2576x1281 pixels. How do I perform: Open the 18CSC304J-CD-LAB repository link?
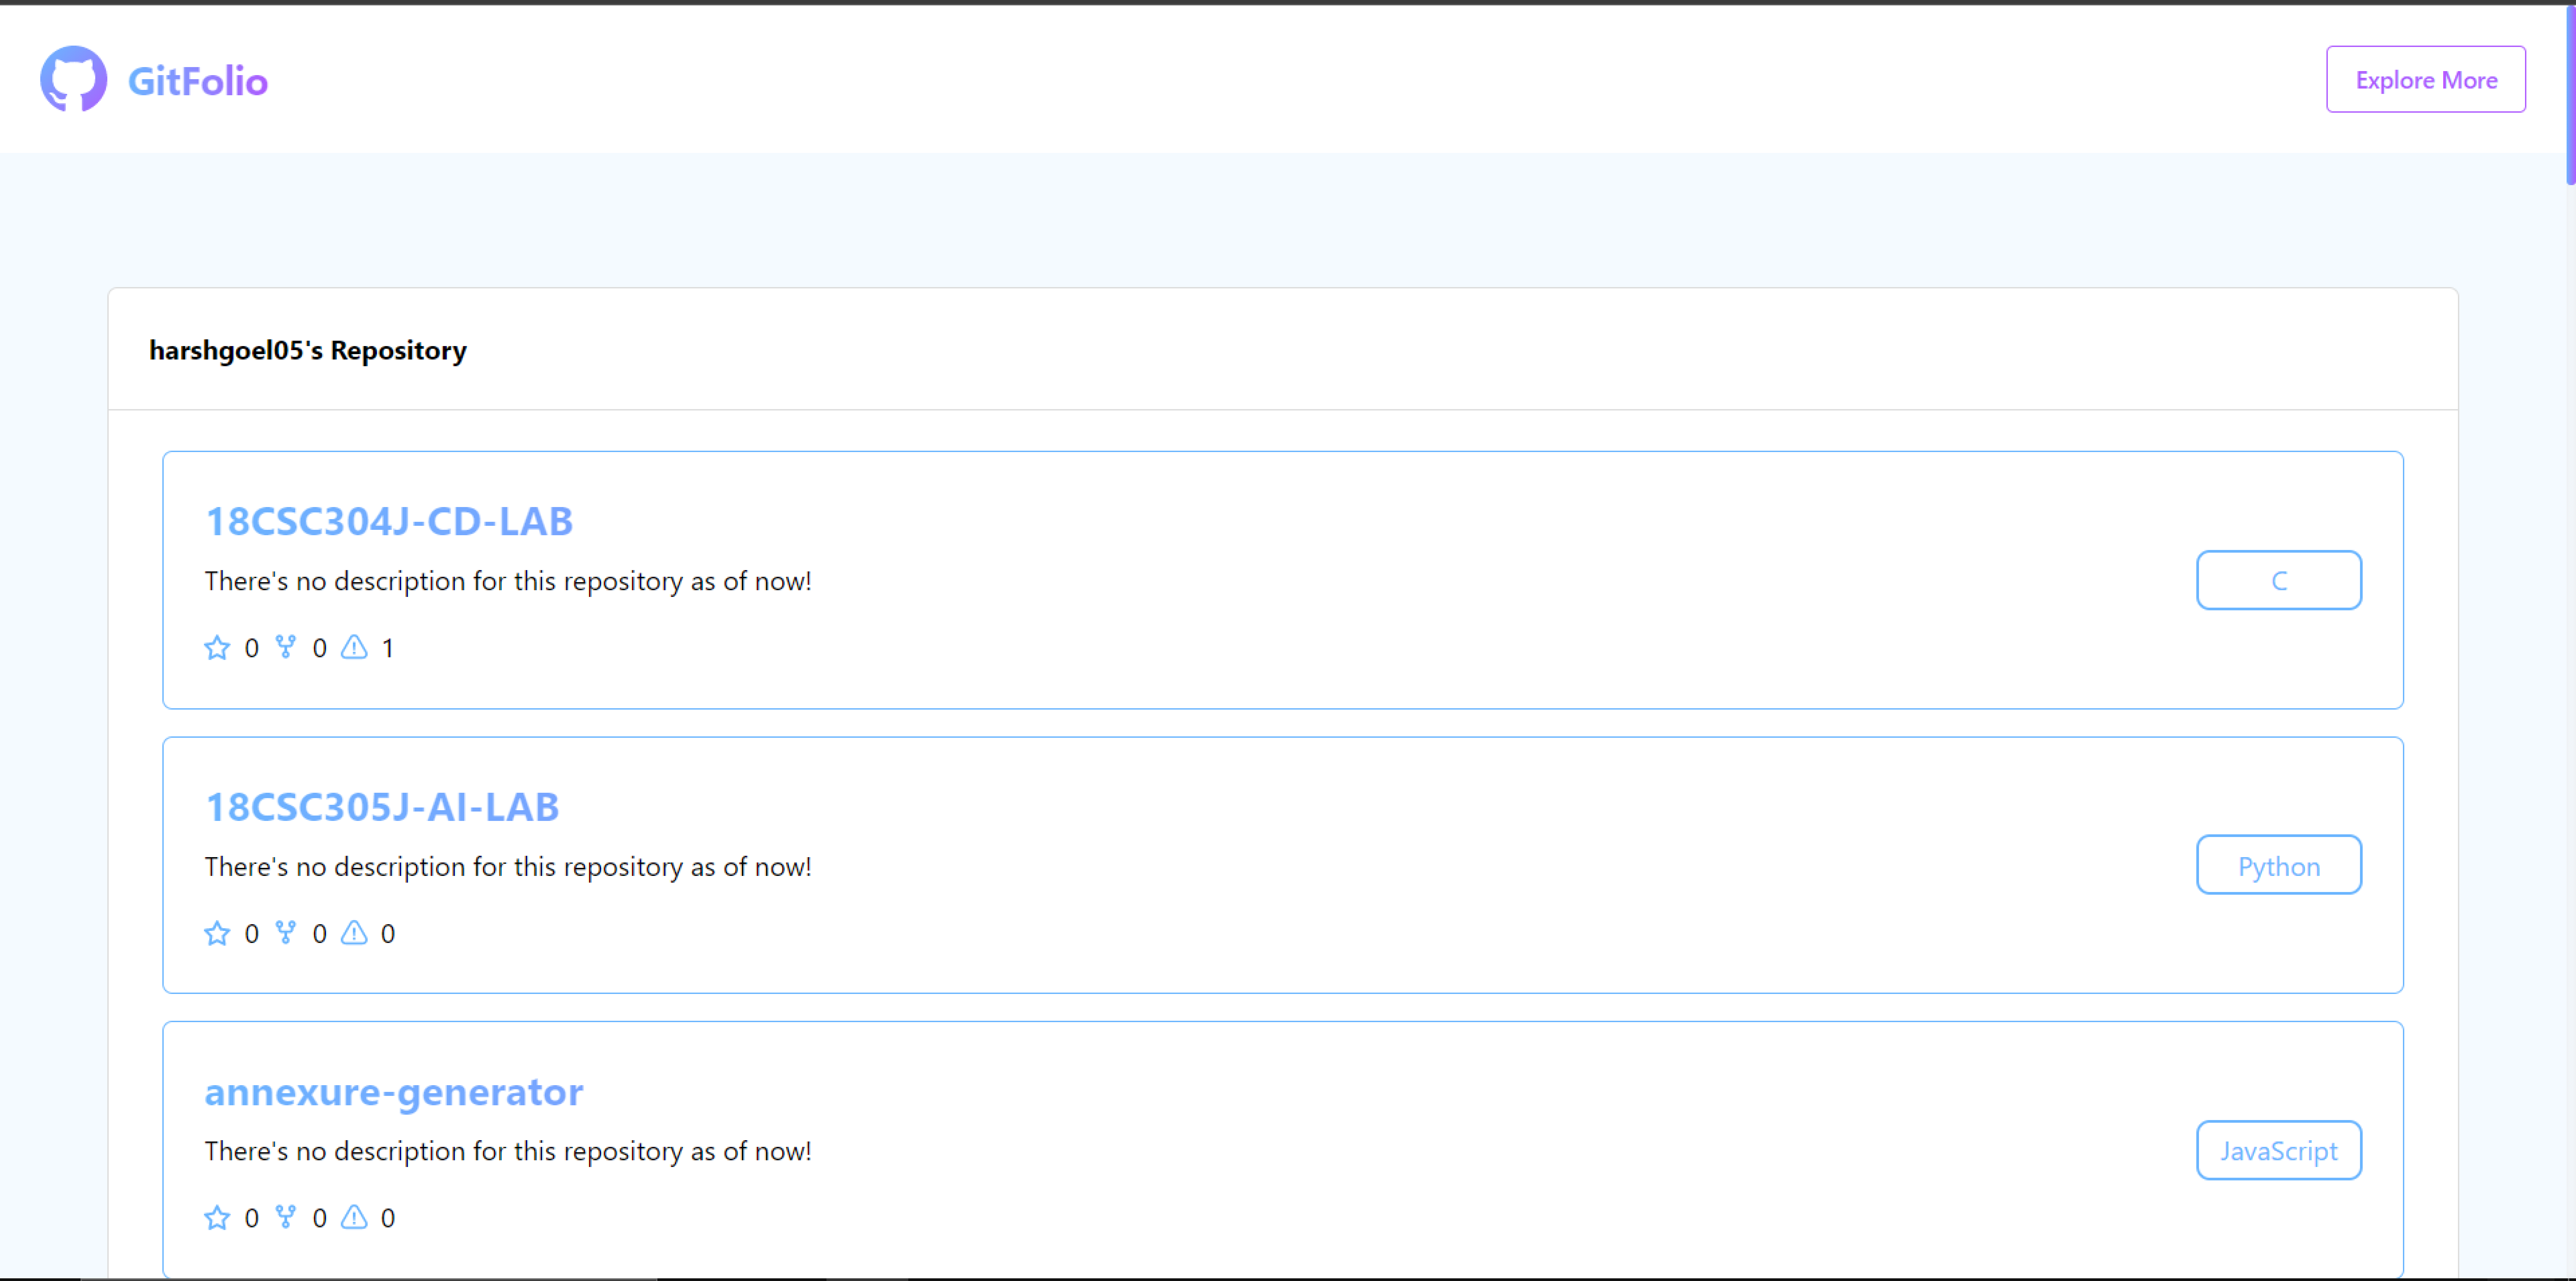click(389, 521)
